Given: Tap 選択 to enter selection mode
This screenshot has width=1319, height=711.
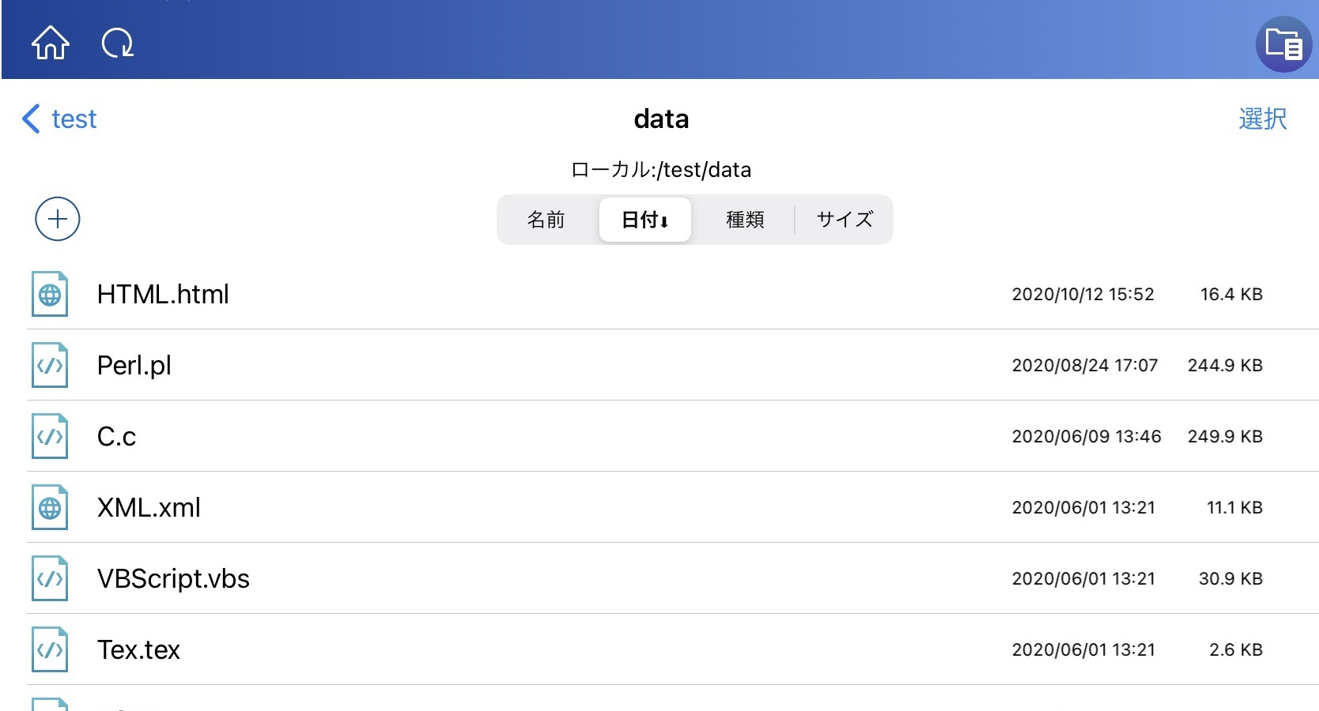Looking at the screenshot, I should [x=1260, y=118].
